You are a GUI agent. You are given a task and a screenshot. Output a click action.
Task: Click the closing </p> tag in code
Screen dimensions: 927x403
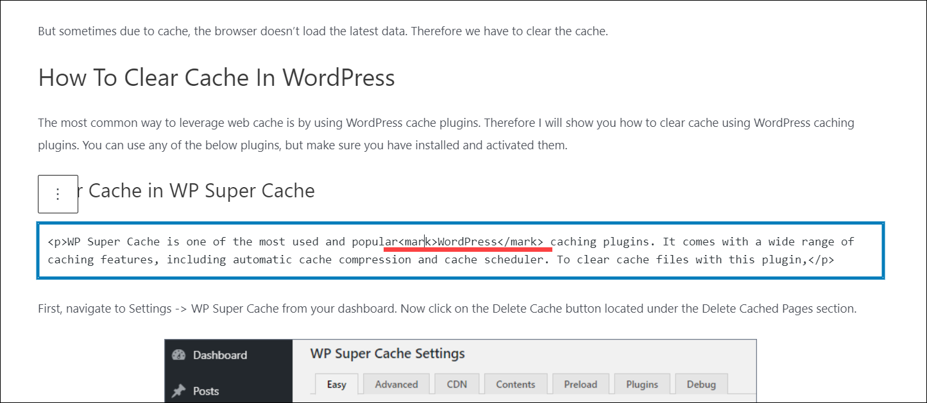821,259
